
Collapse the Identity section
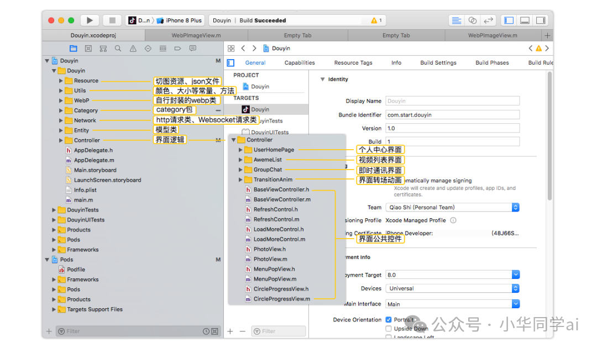[x=323, y=80]
